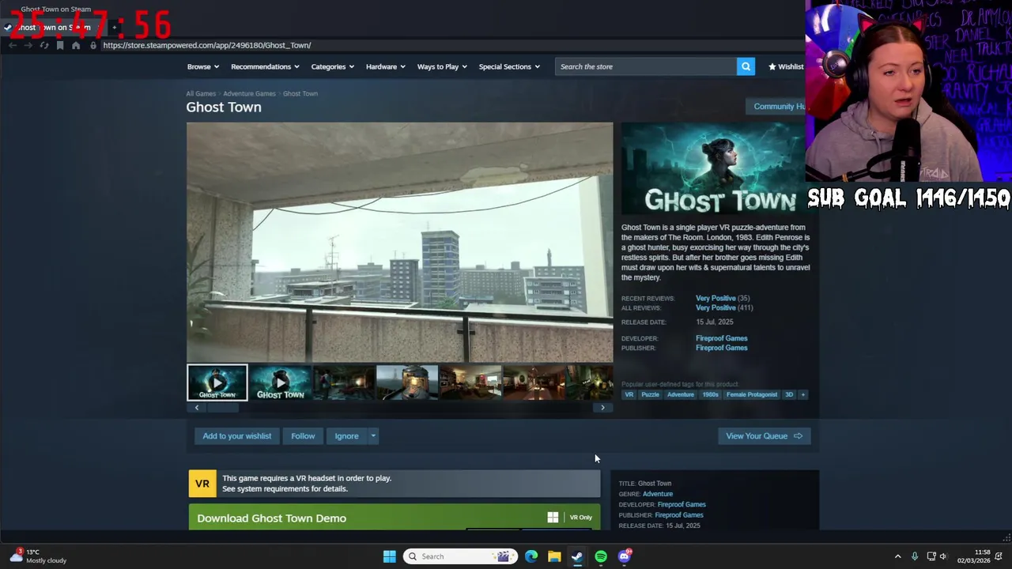Click Add to your wishlist
Viewport: 1012px width, 569px height.
click(236, 436)
